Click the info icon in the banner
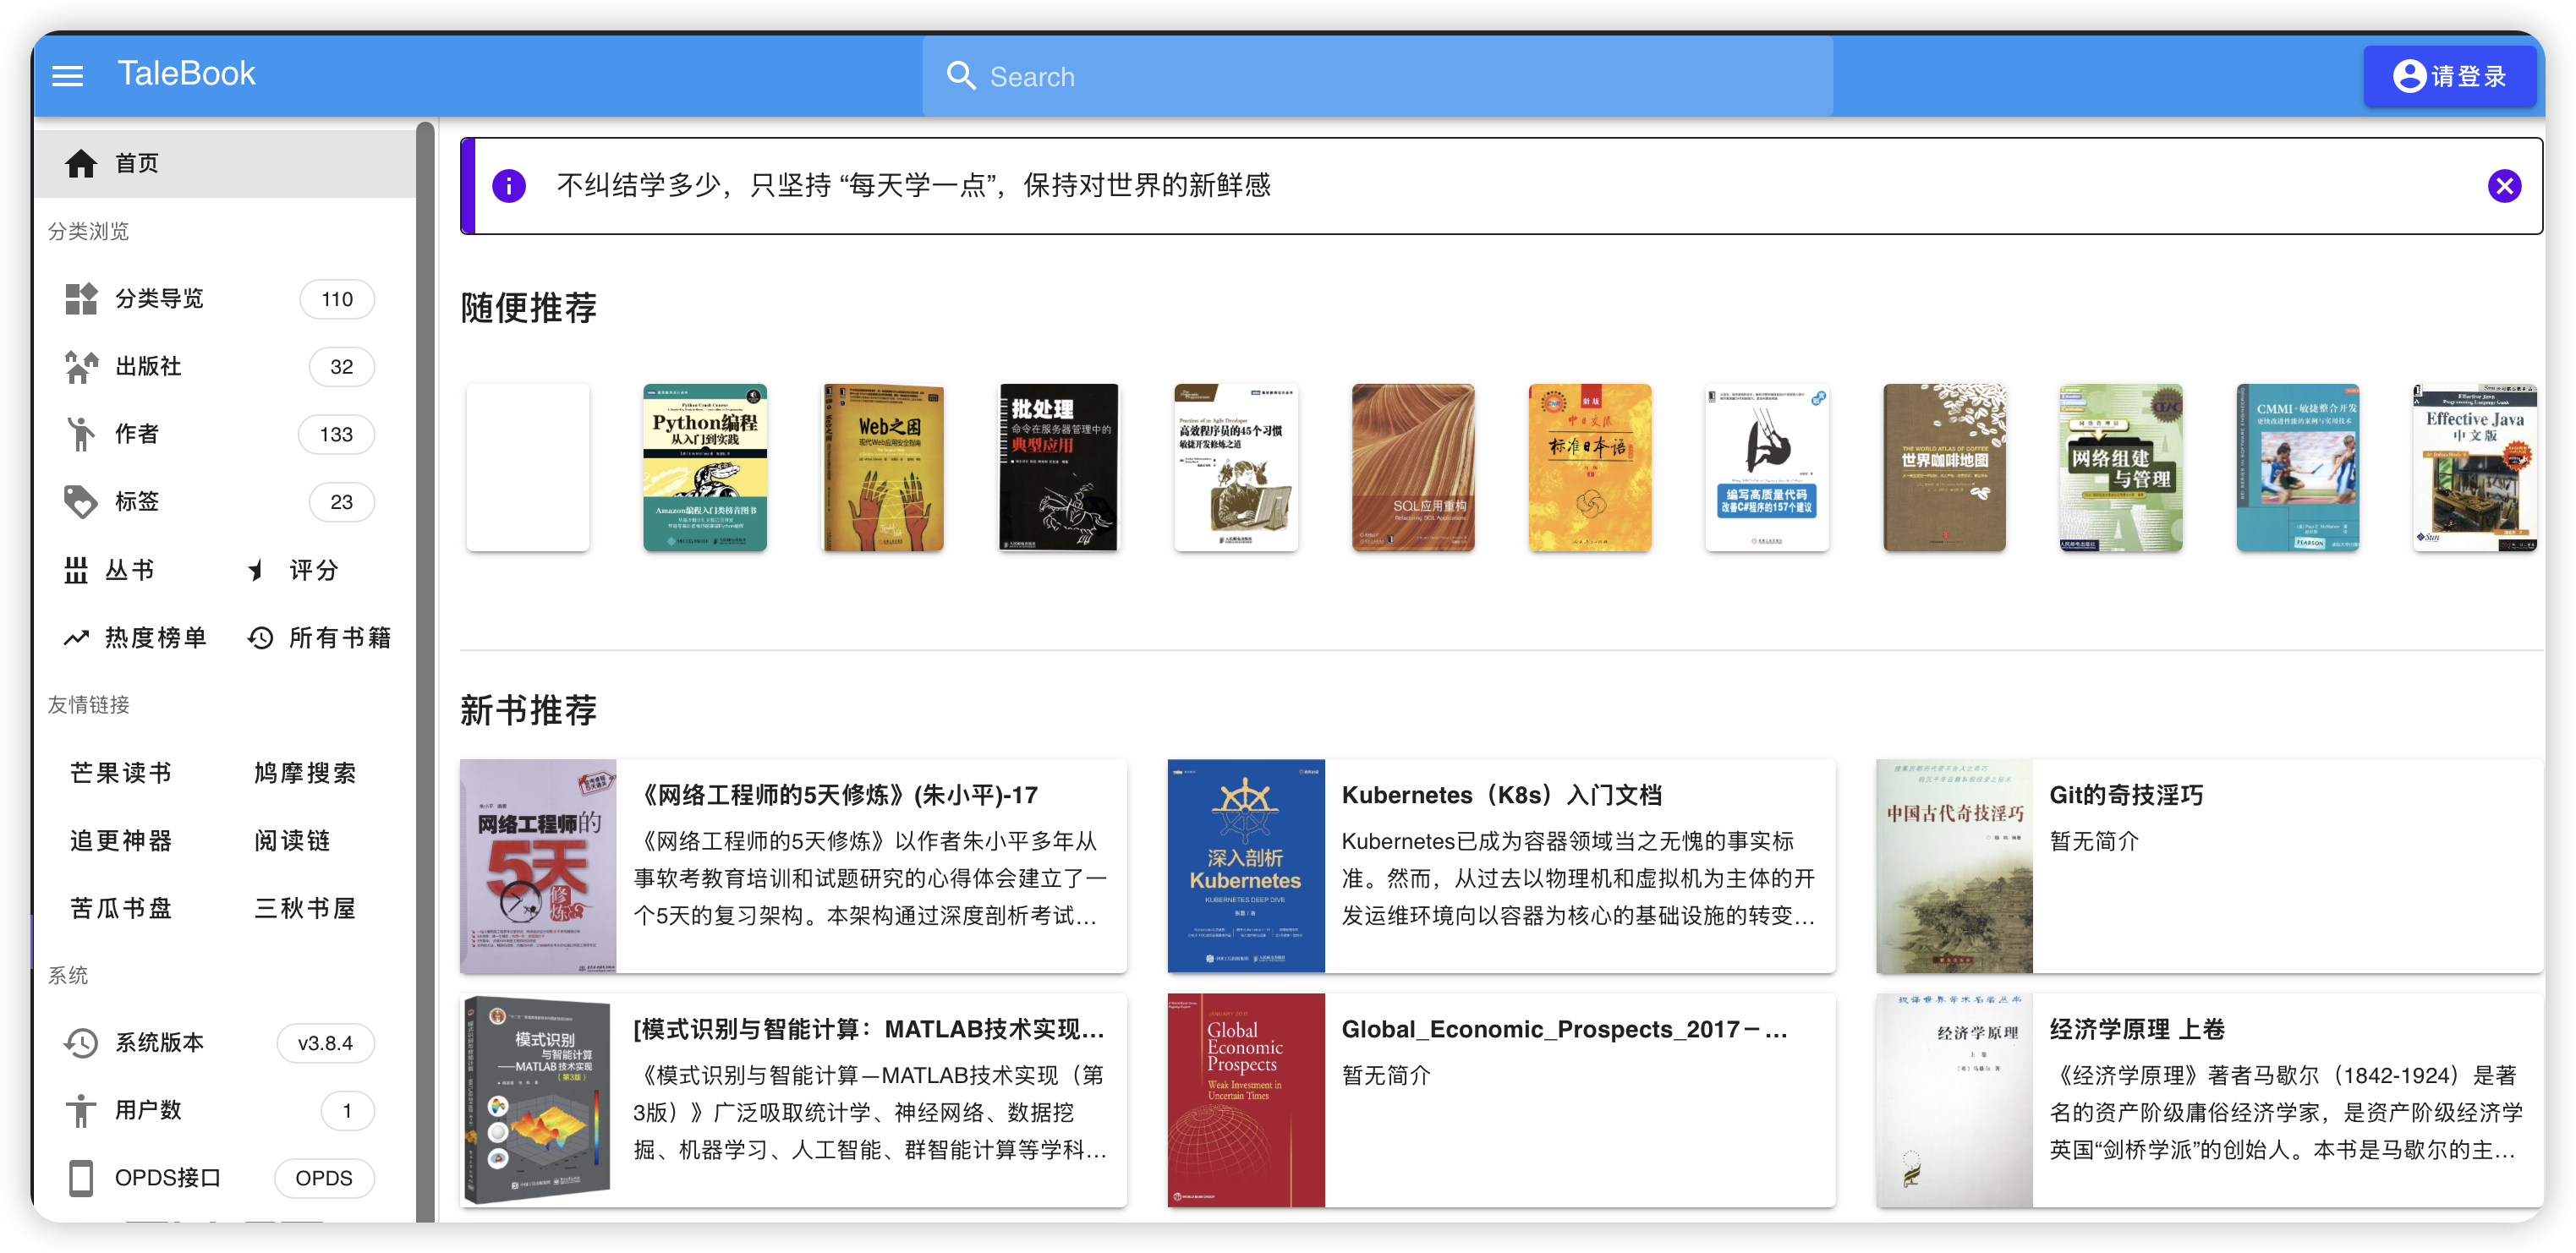Image resolution: width=2576 pixels, height=1253 pixels. 509,186
